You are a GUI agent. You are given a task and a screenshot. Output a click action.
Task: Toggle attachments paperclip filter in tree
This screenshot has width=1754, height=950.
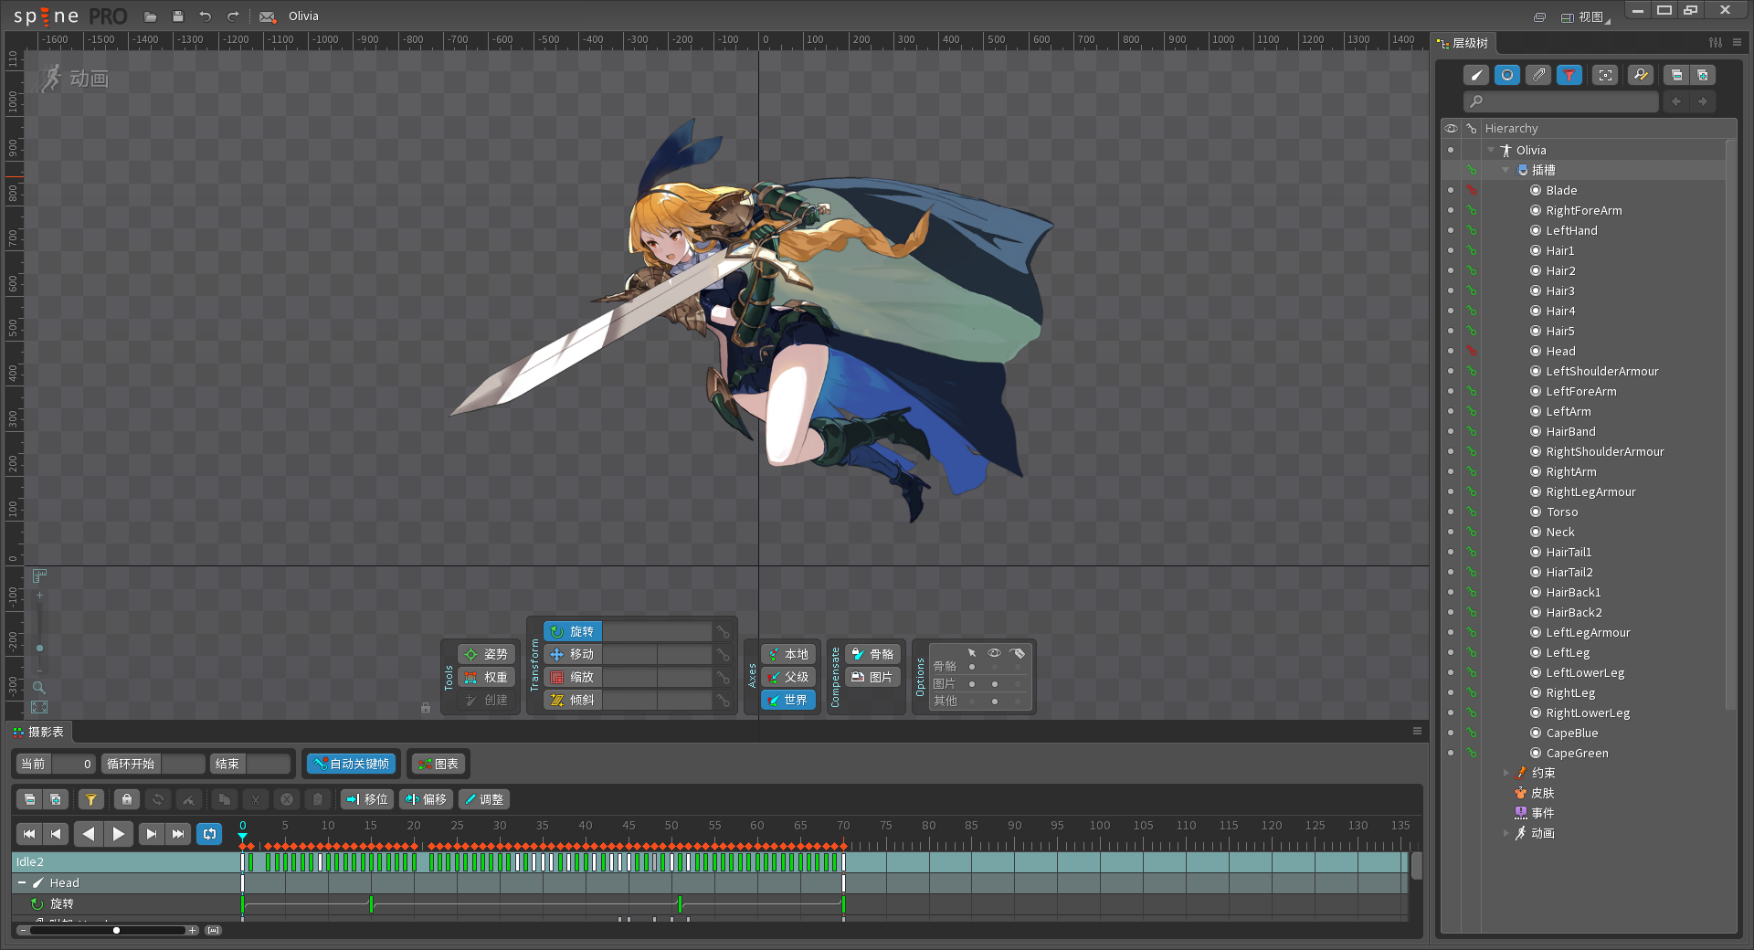[x=1538, y=75]
